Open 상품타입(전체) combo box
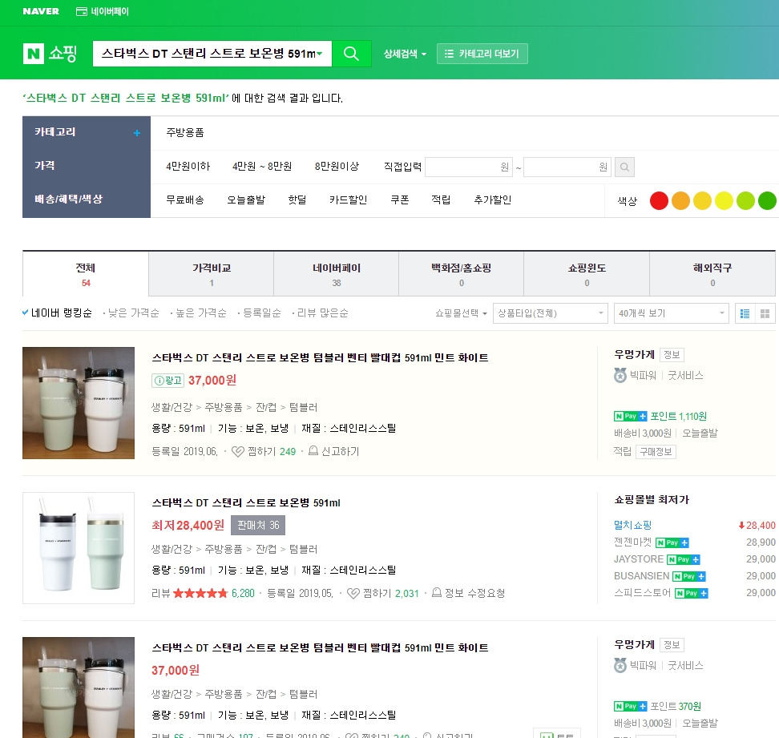779x738 pixels. tap(551, 313)
